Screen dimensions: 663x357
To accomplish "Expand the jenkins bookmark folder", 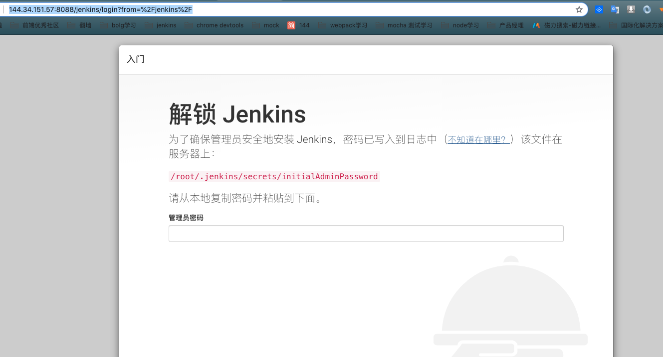I will [x=167, y=25].
